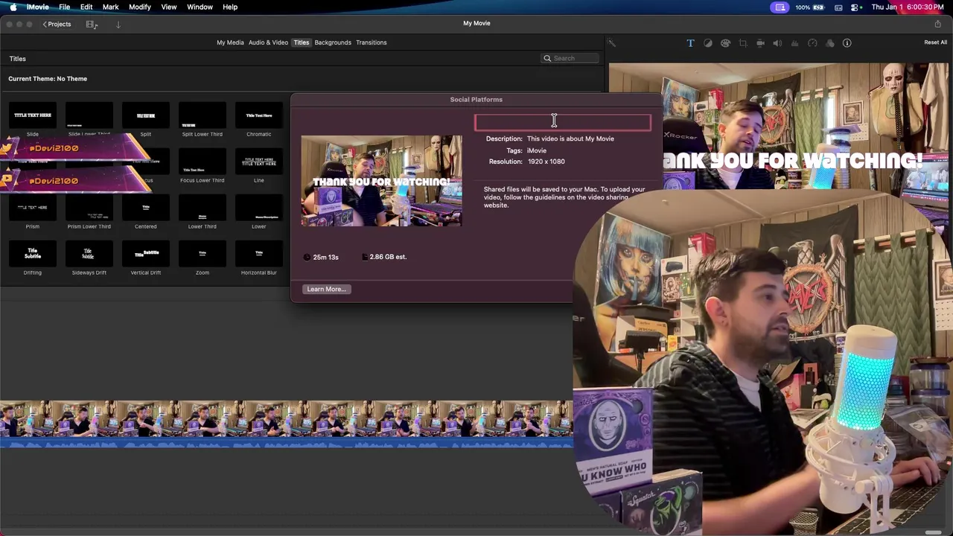
Task: Click the keyboard input menu bar icon
Action: [x=838, y=7]
